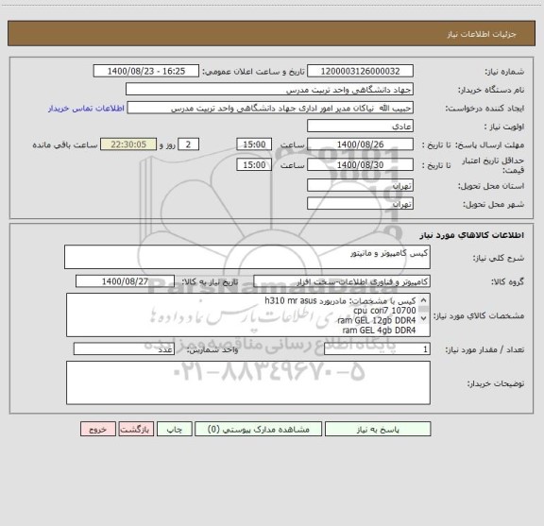544x526 pixels.
Task: Click the توضیحات خریدار label
Action: [496, 383]
